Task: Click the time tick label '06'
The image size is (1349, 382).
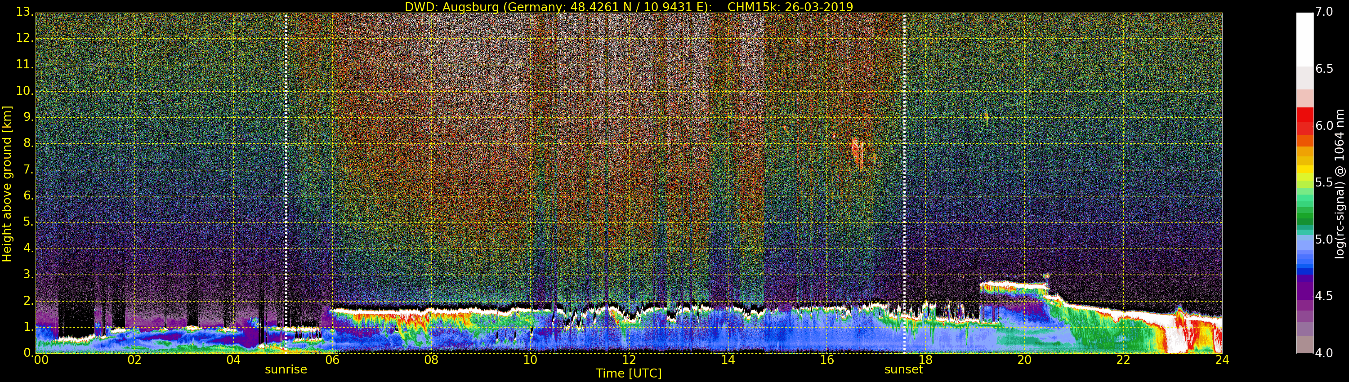Action: 333,360
